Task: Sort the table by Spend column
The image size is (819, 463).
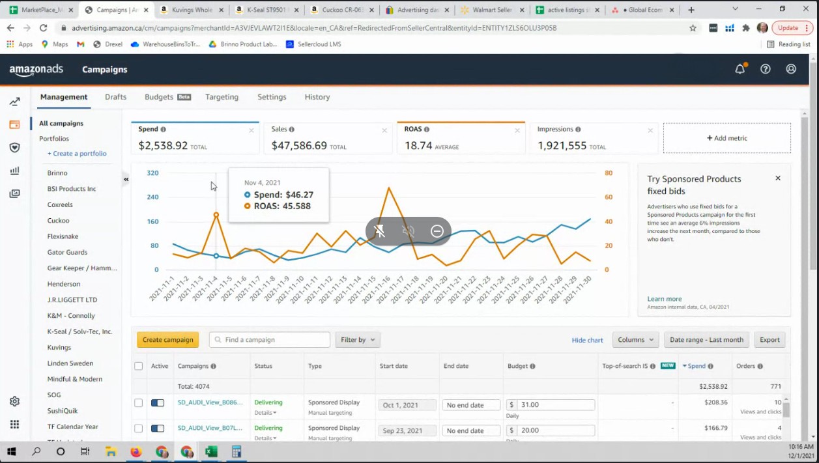Action: coord(697,366)
